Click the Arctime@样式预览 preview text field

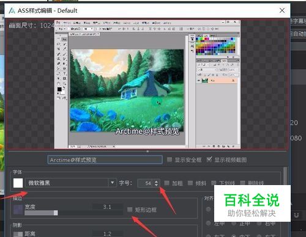click(105, 160)
